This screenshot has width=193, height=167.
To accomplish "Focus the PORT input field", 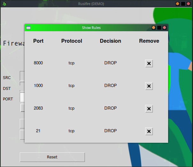I will tap(22, 97).
